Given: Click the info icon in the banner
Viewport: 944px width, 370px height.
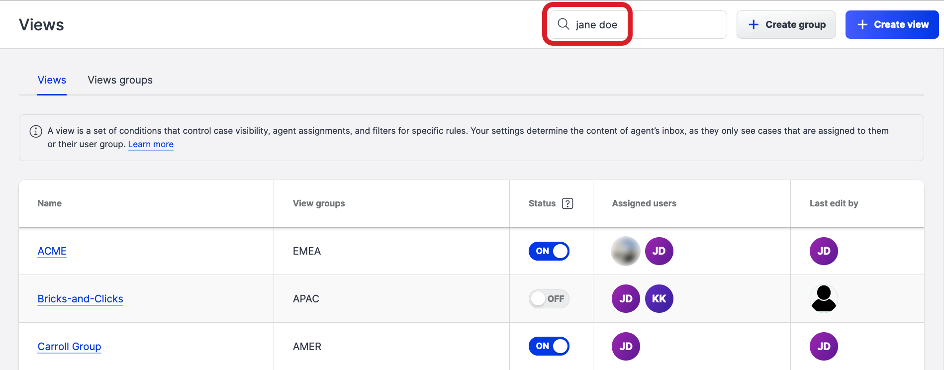Looking at the screenshot, I should pyautogui.click(x=36, y=131).
